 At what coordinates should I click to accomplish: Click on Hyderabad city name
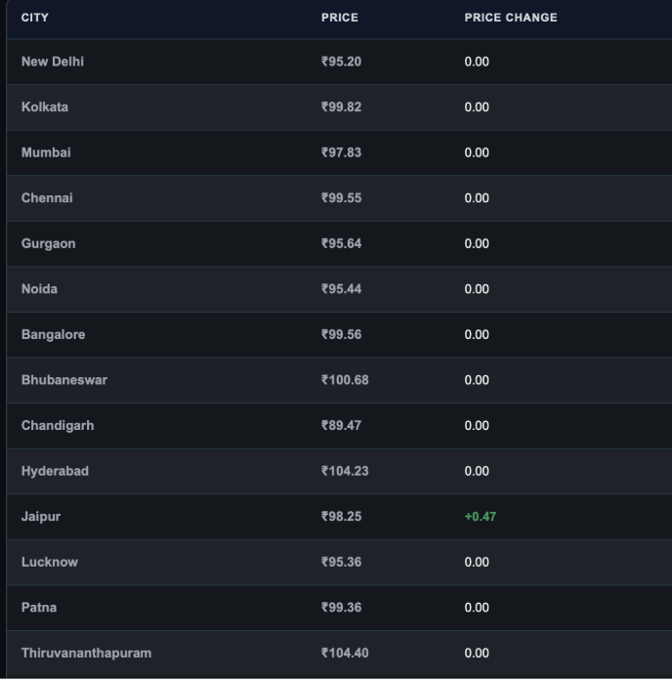click(x=55, y=471)
